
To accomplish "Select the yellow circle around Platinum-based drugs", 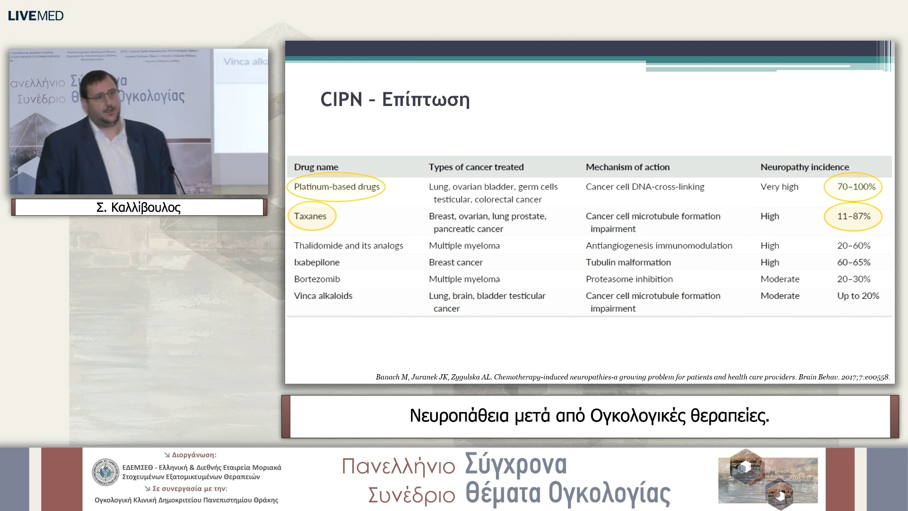I will coord(337,187).
